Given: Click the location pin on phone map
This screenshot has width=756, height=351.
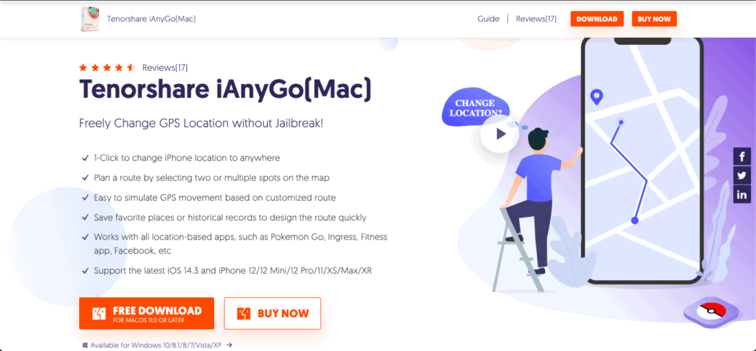Looking at the screenshot, I should 597,97.
